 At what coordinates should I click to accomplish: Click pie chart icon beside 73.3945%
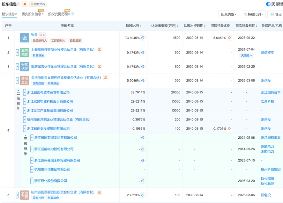coord(143,38)
